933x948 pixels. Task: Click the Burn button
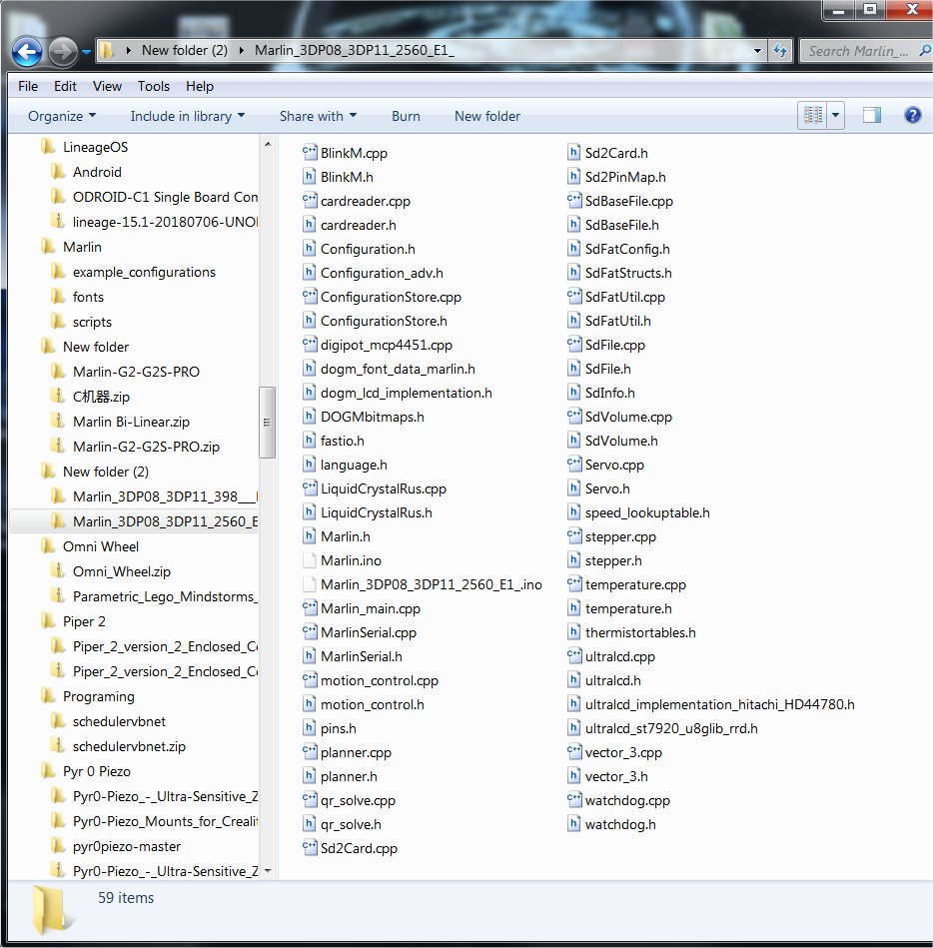(x=406, y=116)
